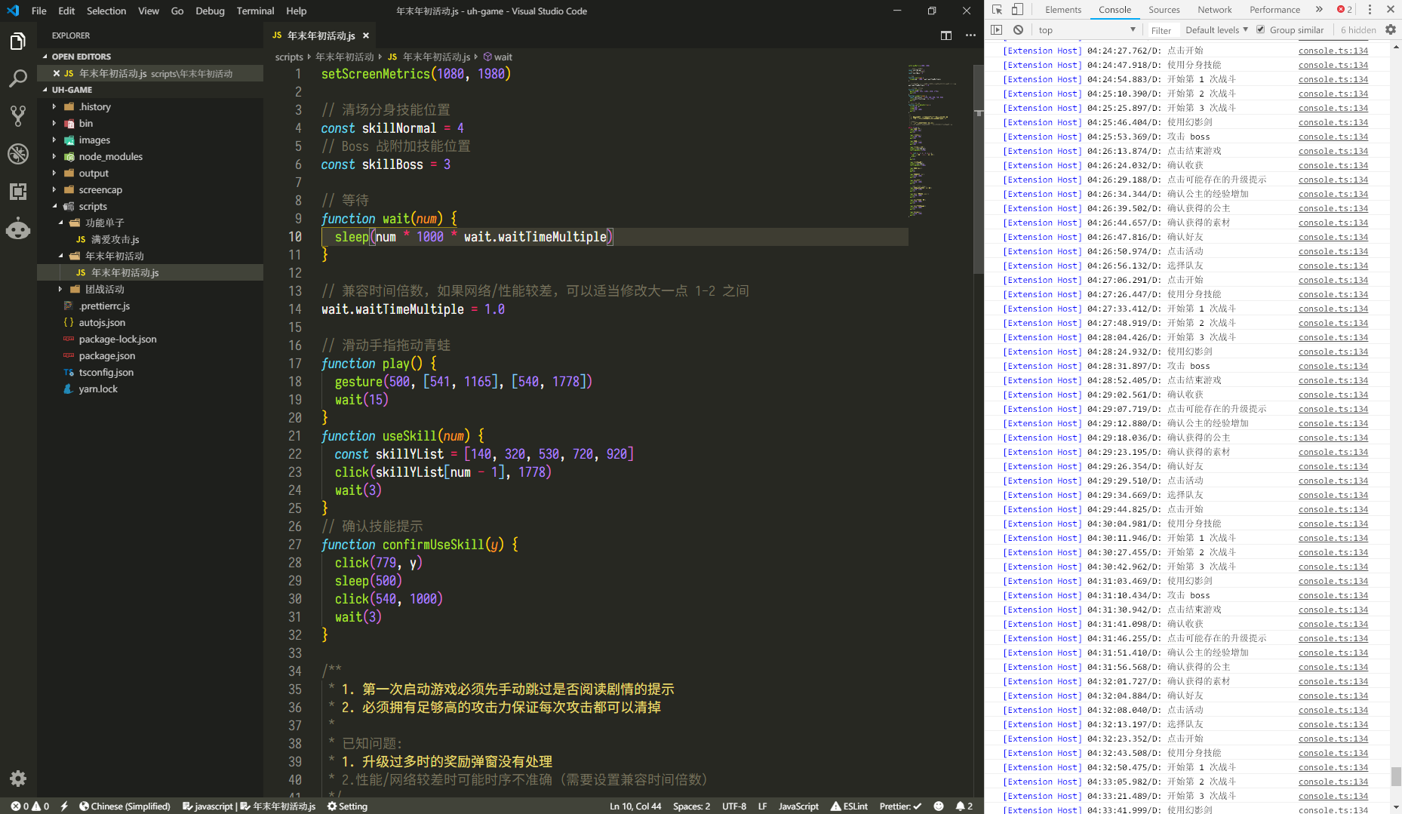Open the Explorer view in activity bar
Viewport: 1402px width, 814px height.
[18, 41]
